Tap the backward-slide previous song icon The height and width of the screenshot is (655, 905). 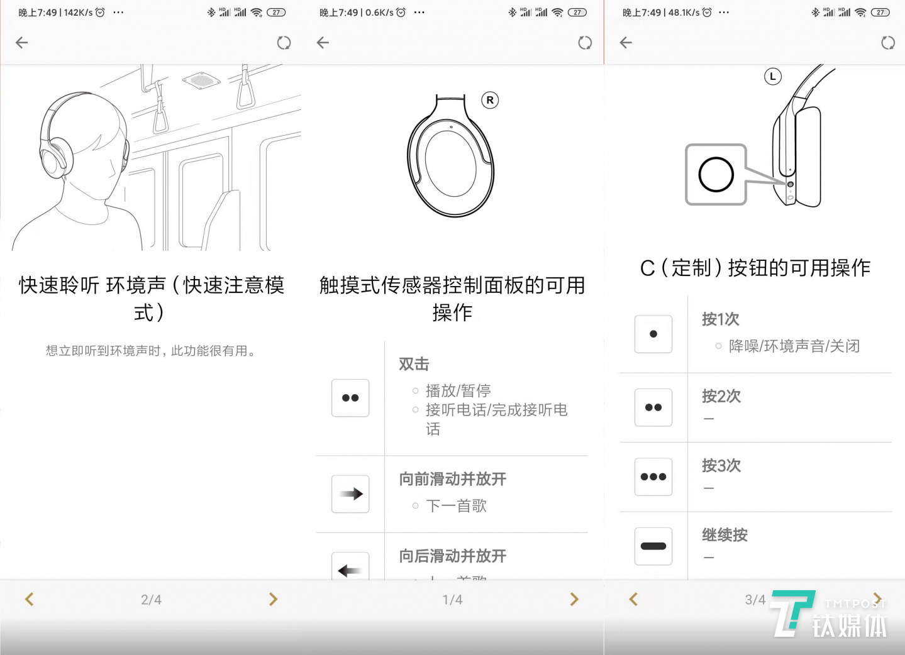[x=350, y=570]
